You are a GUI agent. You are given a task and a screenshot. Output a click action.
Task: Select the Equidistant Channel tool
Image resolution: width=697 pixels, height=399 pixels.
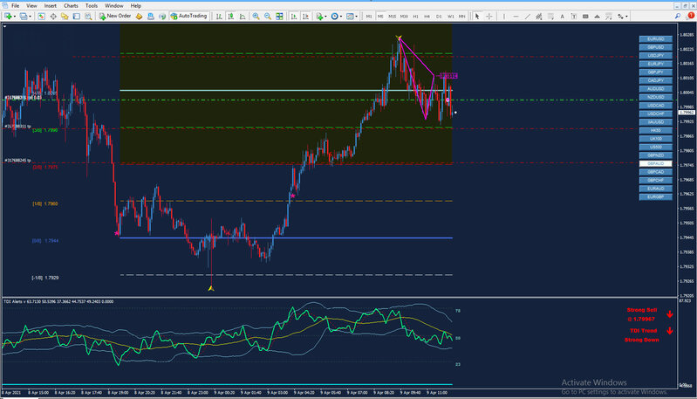539,17
